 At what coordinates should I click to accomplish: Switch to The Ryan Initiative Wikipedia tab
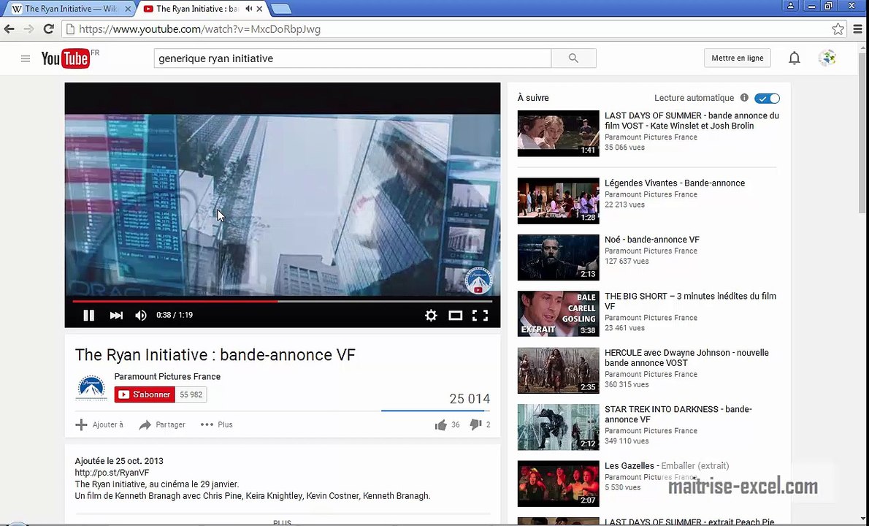point(71,9)
